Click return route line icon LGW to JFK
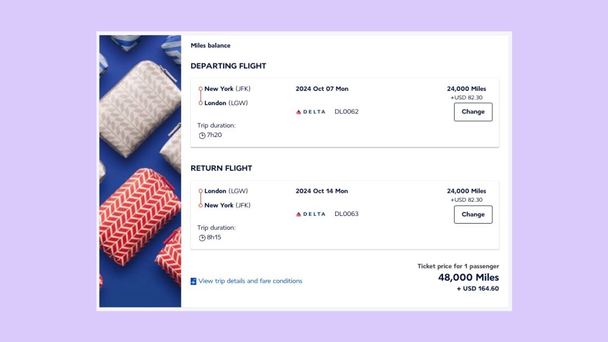Screen dimensions: 608x342 pyautogui.click(x=200, y=198)
